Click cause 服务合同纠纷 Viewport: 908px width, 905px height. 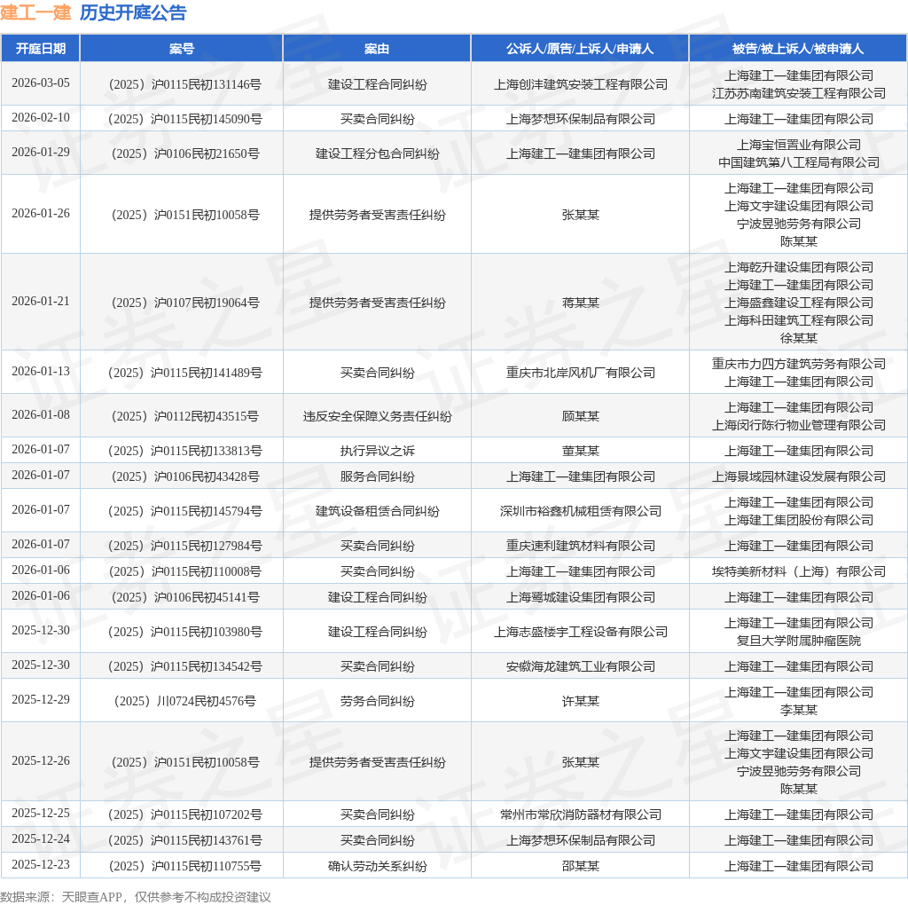tap(377, 476)
